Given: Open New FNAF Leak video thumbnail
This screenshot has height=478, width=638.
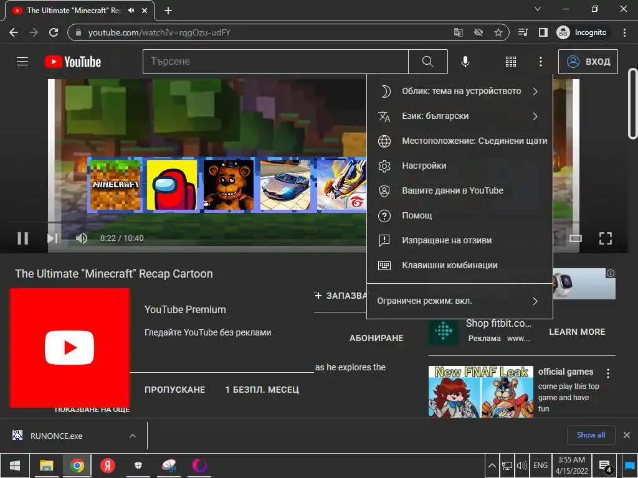Looking at the screenshot, I should (x=480, y=391).
